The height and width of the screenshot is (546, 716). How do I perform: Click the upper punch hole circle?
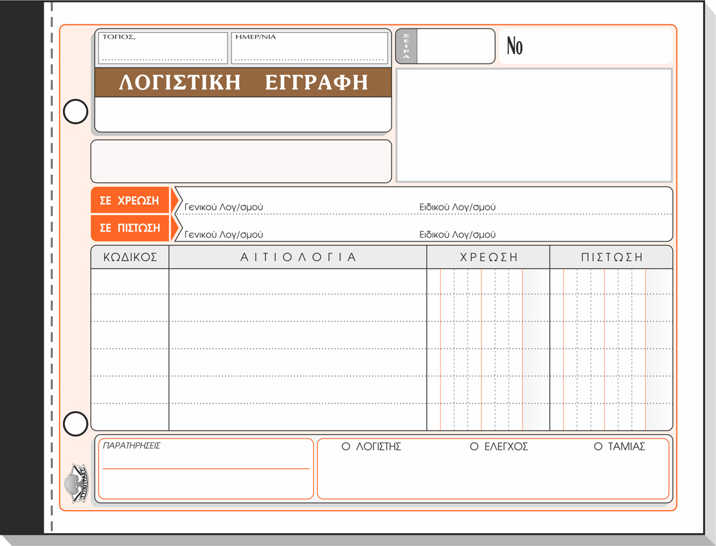(75, 112)
